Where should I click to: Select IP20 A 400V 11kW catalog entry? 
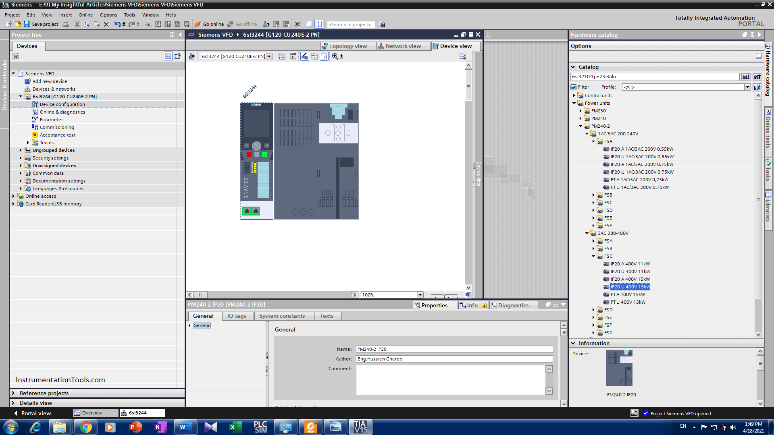630,264
